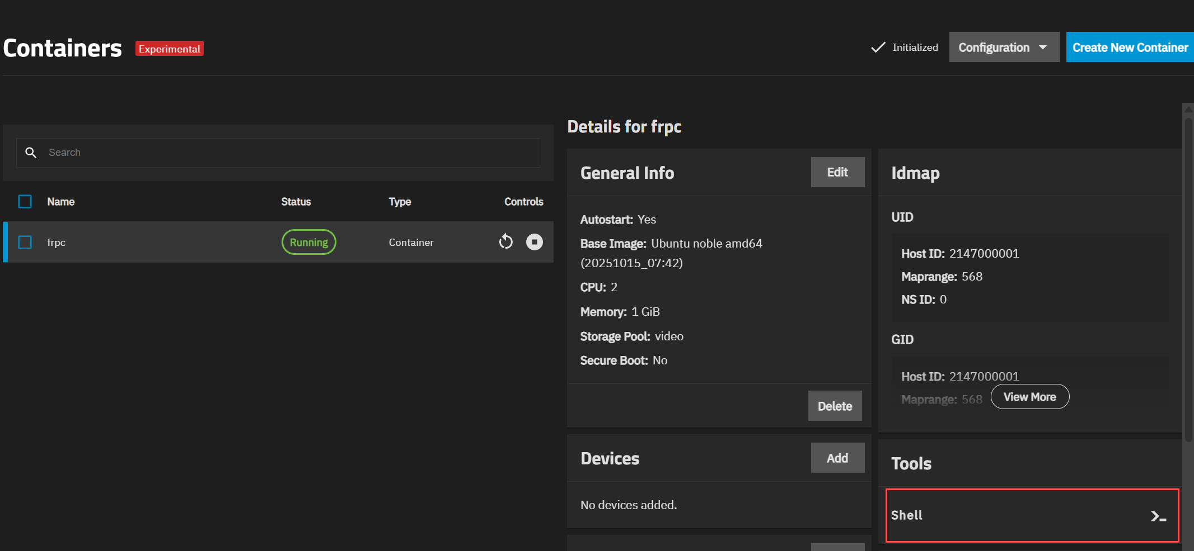This screenshot has height=551, width=1194.
Task: Add a new device
Action: coord(837,458)
